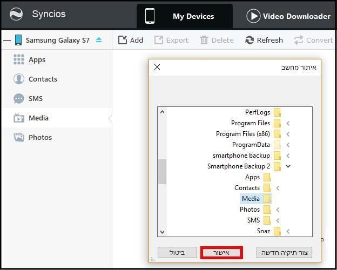Open Photos in the sidebar
The image size is (337, 270).
(57, 137)
